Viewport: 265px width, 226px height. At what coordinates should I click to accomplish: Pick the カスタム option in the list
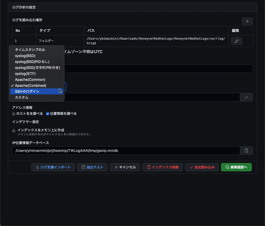tap(22, 98)
